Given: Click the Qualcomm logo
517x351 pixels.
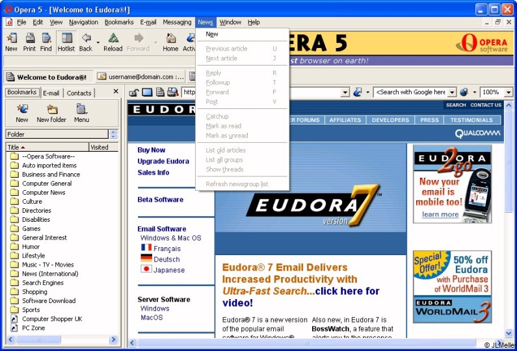Looking at the screenshot, I should click(x=477, y=134).
